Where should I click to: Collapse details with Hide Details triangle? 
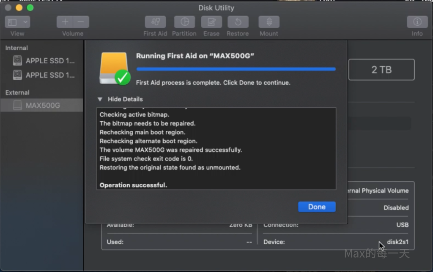click(x=100, y=99)
